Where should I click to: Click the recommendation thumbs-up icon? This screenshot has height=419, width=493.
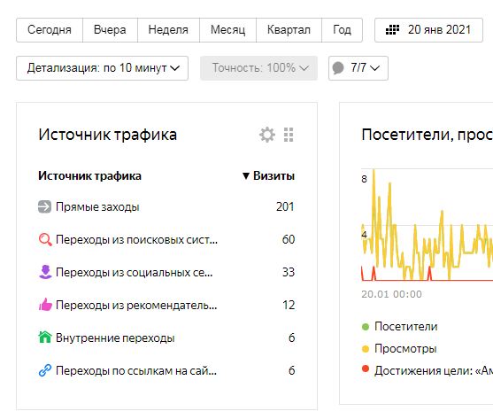pos(45,305)
